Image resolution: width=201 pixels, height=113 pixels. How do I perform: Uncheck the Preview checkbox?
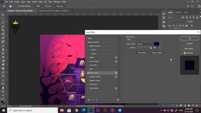pyautogui.click(x=185, y=53)
